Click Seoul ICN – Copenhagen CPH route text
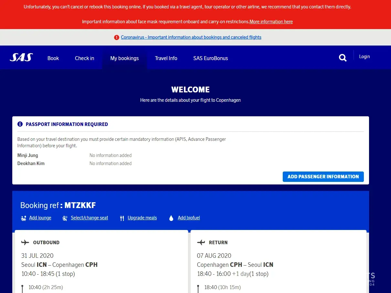 (59, 265)
